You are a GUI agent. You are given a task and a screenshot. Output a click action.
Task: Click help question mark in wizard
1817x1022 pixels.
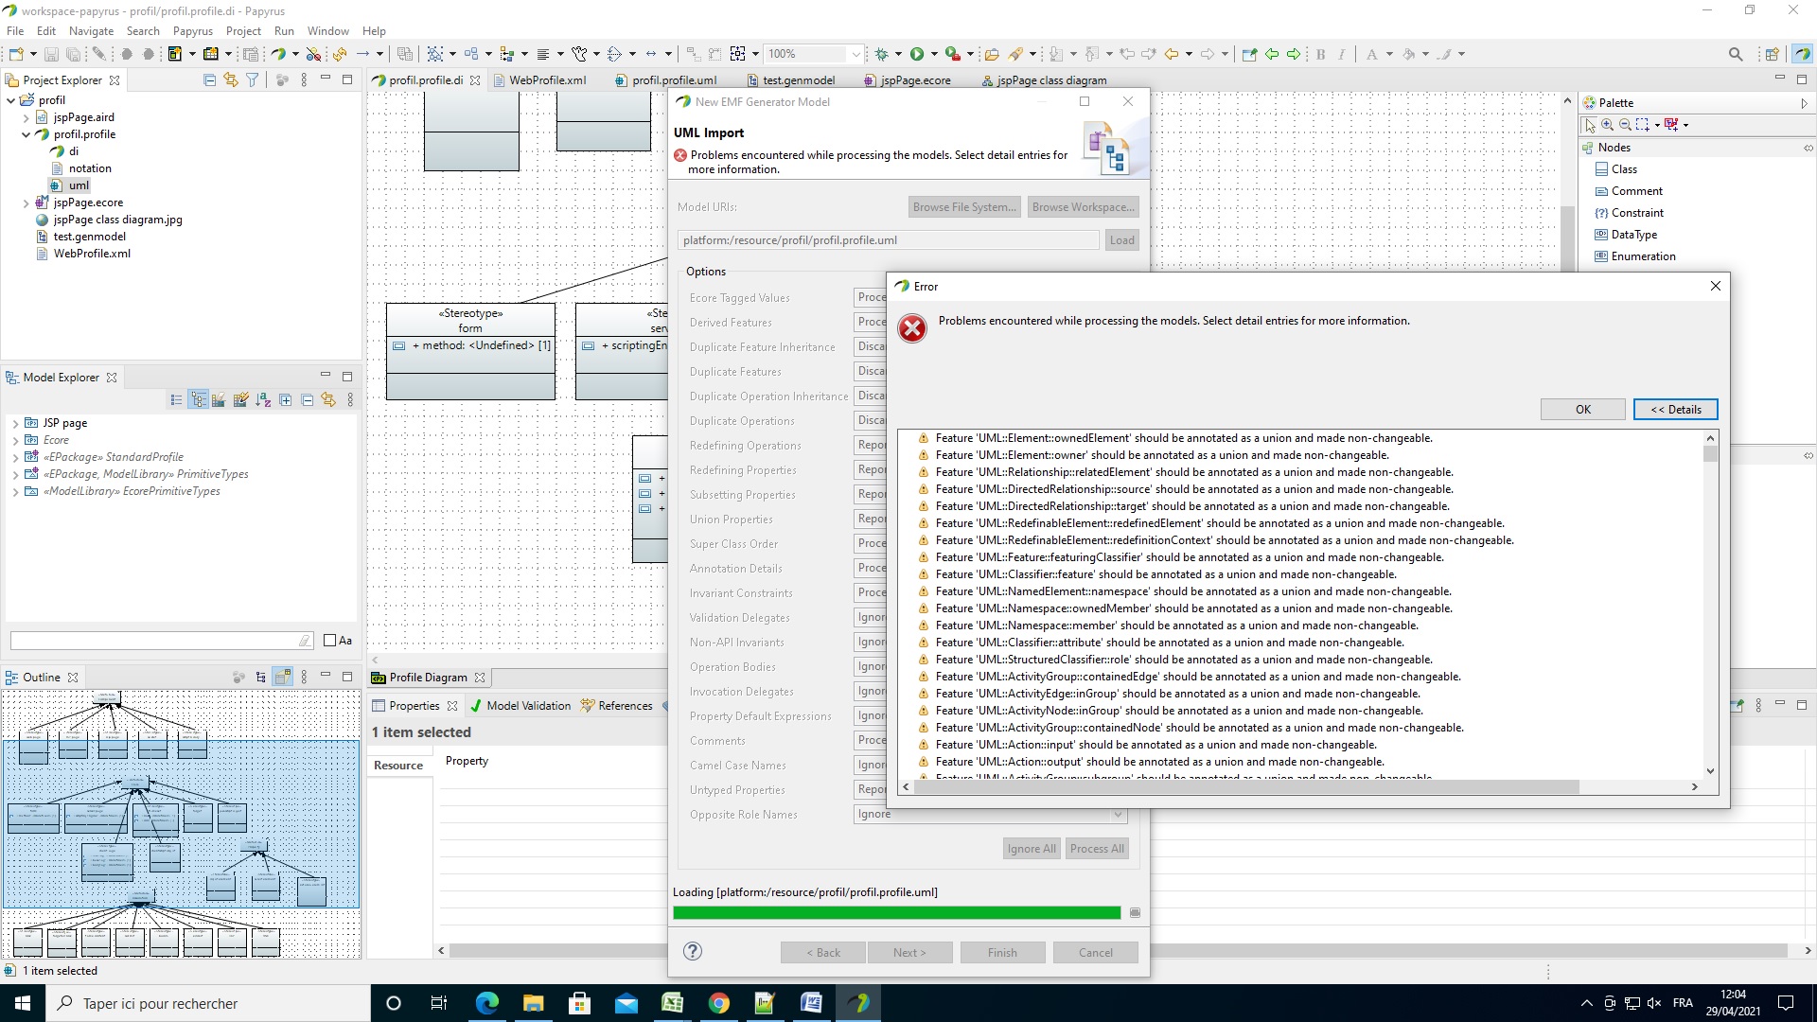[x=693, y=952]
